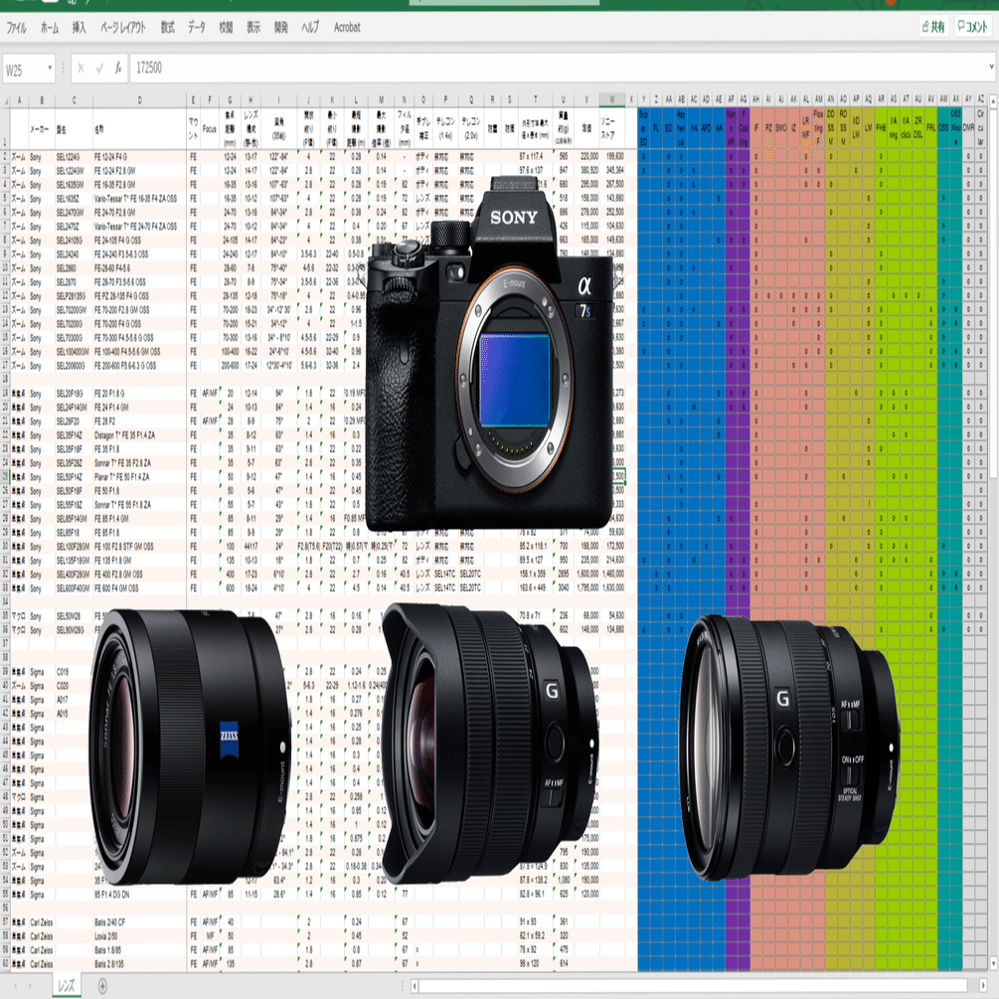Select the レンズ sheet tab
Viewport: 999px width, 999px height.
click(67, 986)
